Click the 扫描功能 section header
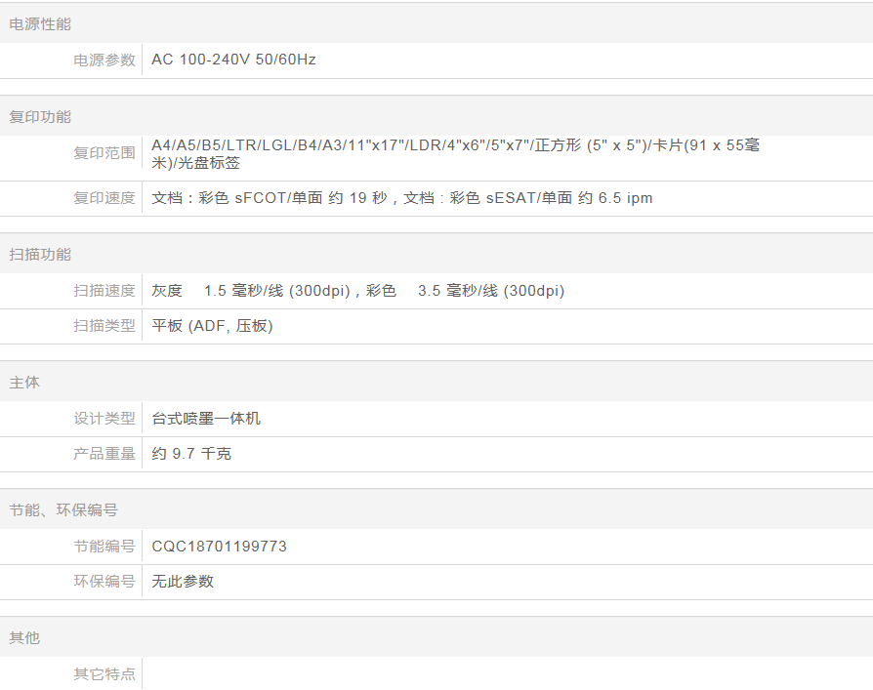873x690 pixels. coord(40,254)
